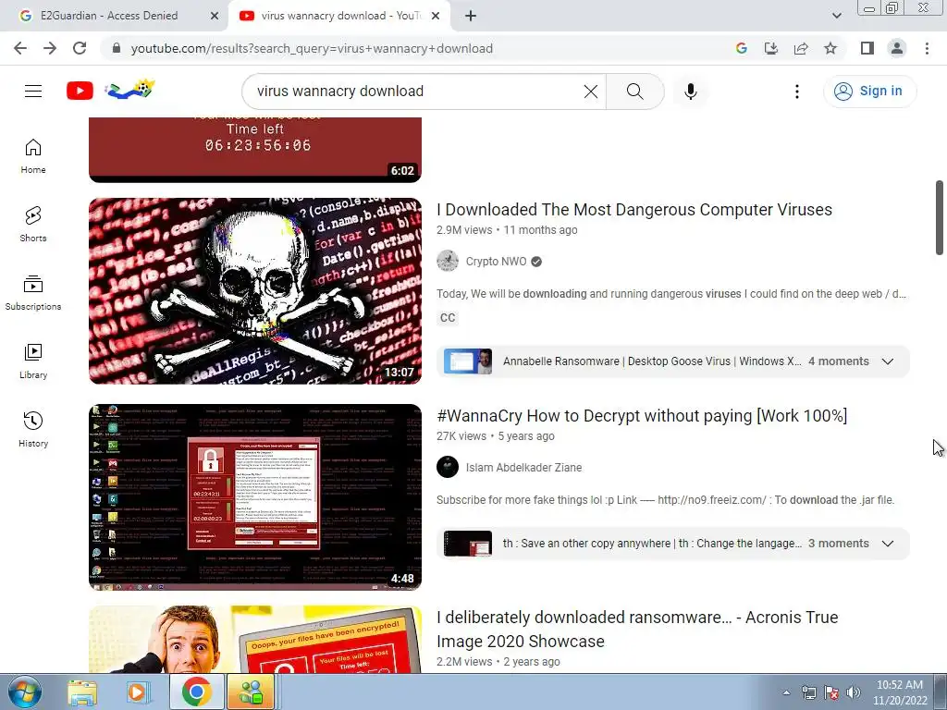Open Windows Media Player from taskbar
The height and width of the screenshot is (710, 947).
coord(139,692)
